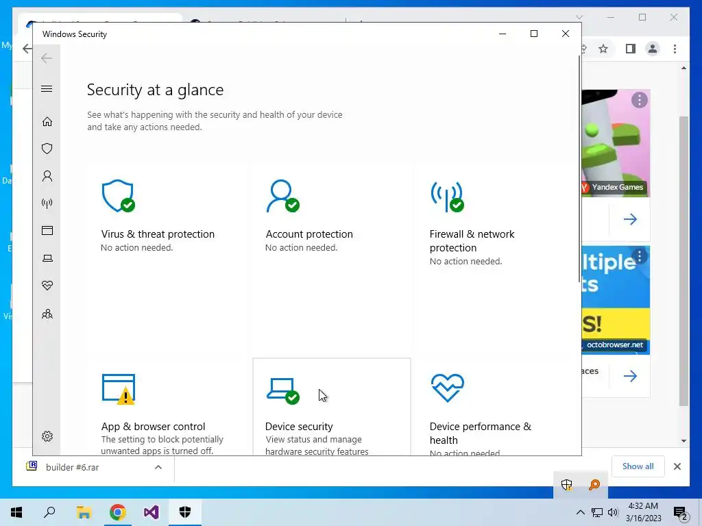This screenshot has height=526, width=702.
Task: Go back with Windows Security back arrow
Action: point(47,58)
